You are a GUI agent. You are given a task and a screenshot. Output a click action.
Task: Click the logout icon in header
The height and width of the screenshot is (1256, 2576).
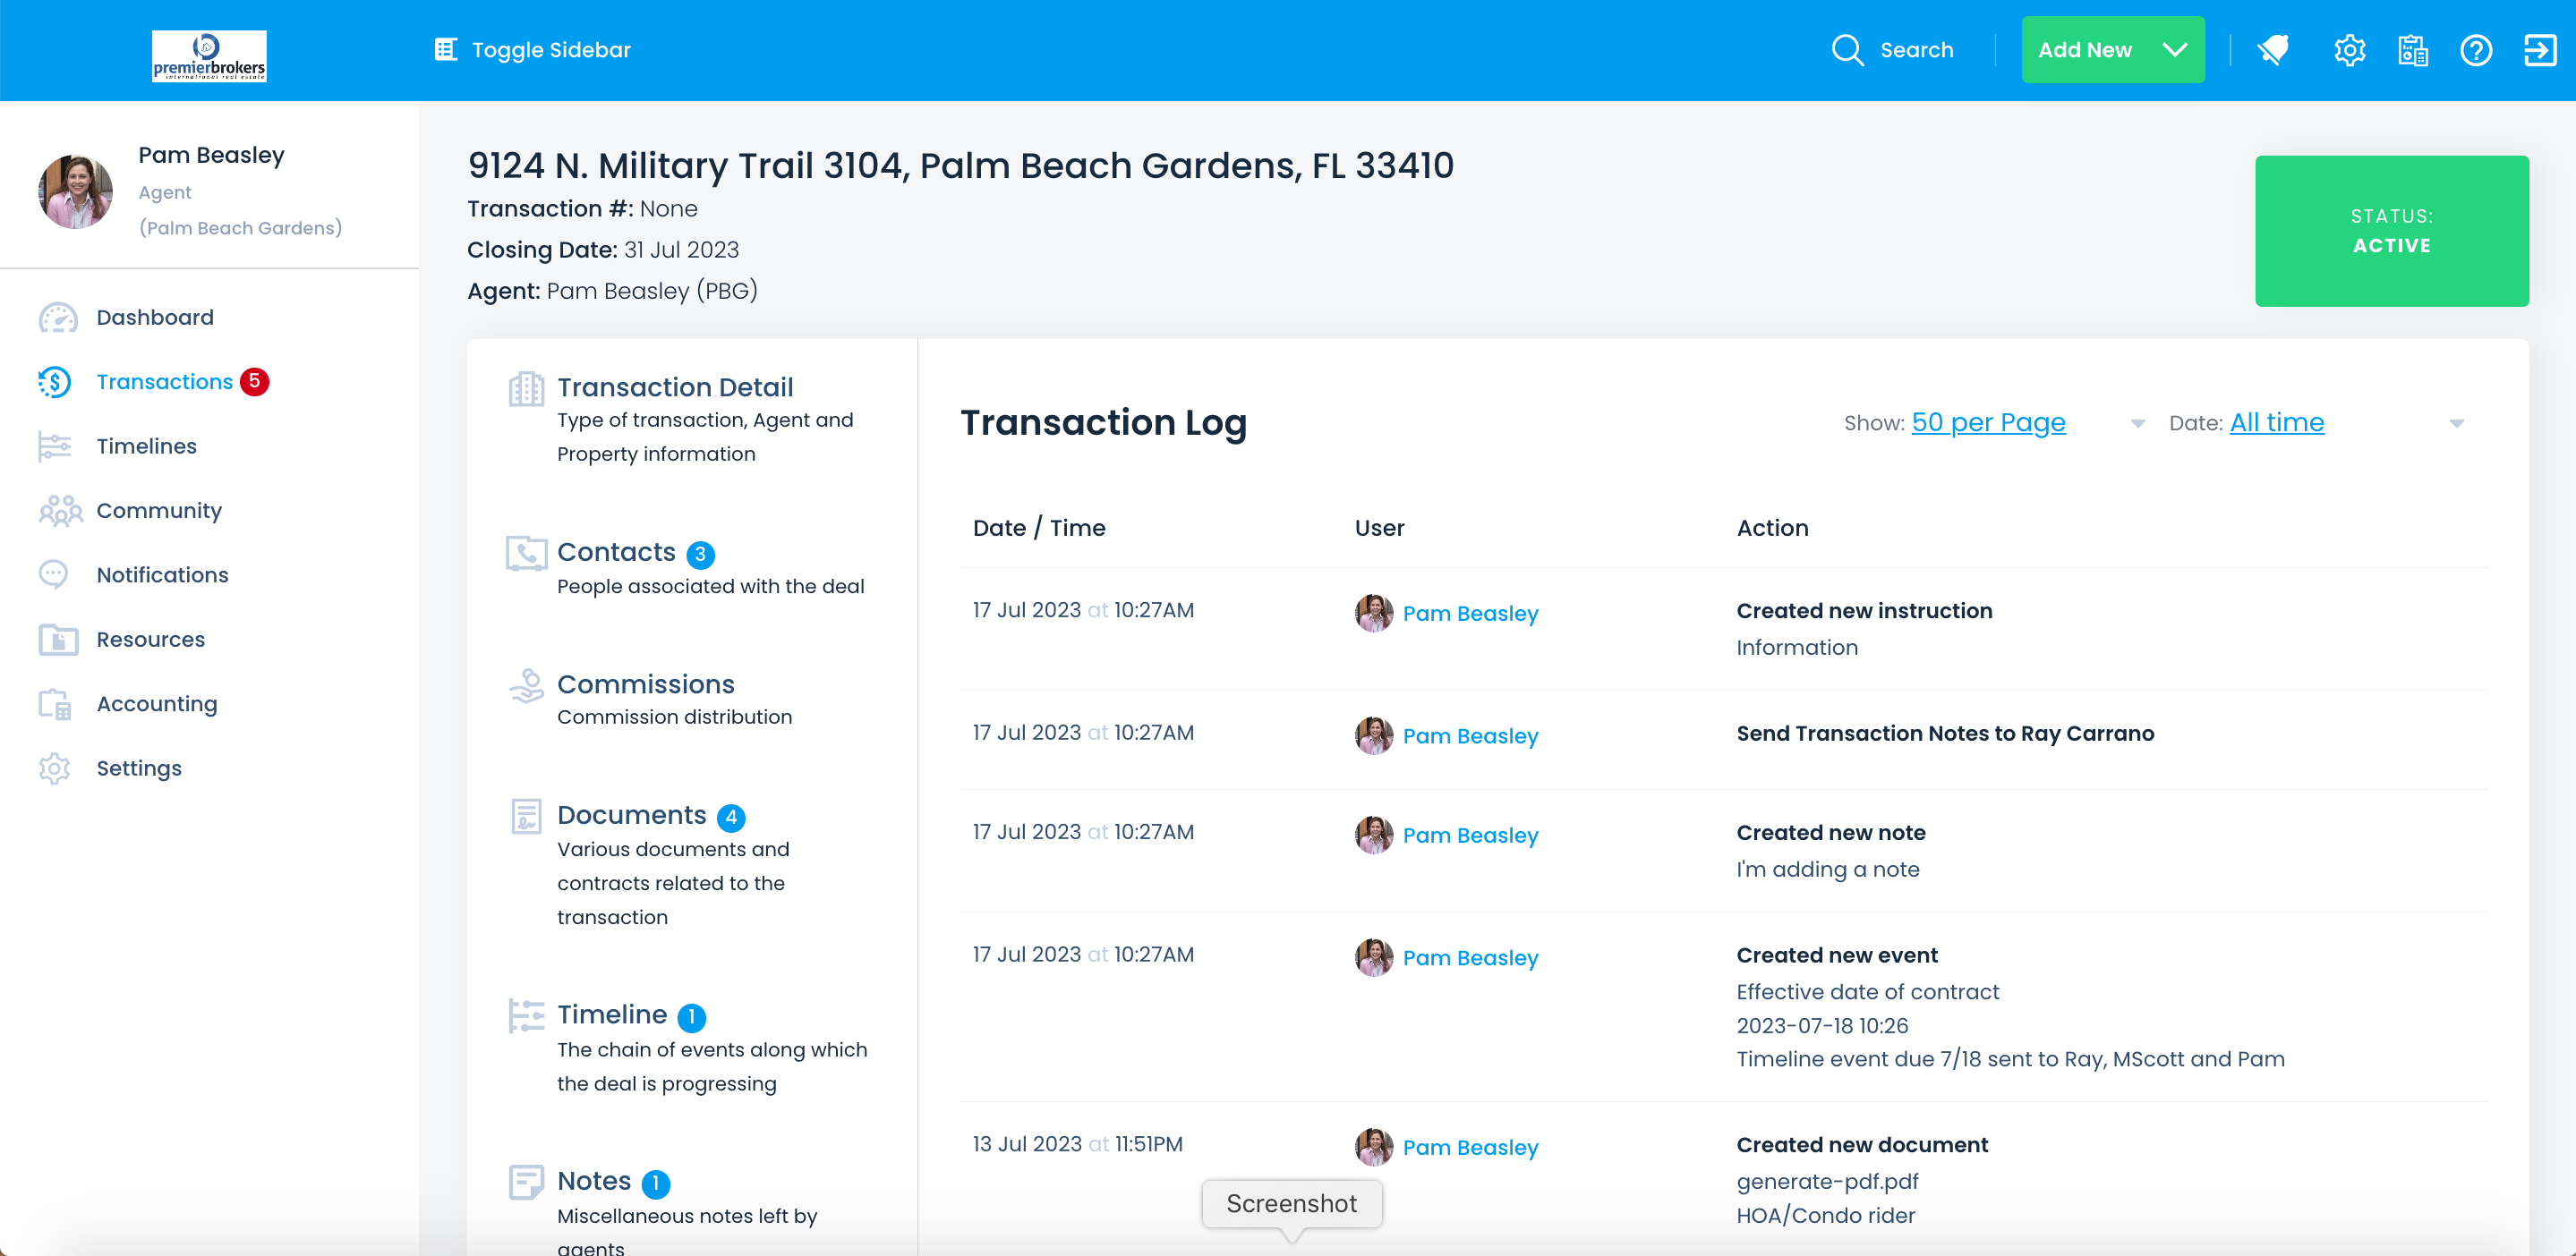pyautogui.click(x=2540, y=50)
